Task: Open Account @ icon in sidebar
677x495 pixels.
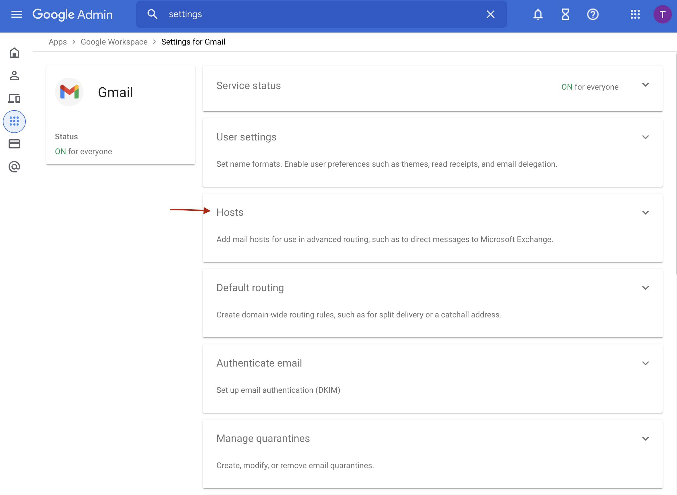Action: click(14, 167)
